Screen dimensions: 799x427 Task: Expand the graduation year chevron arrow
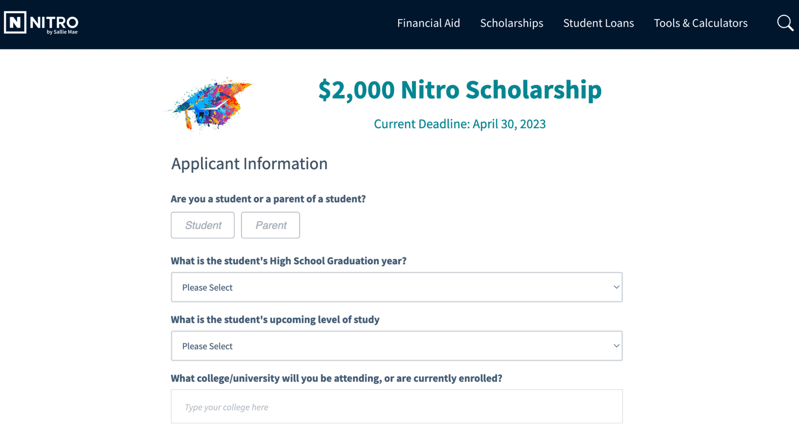pos(616,287)
